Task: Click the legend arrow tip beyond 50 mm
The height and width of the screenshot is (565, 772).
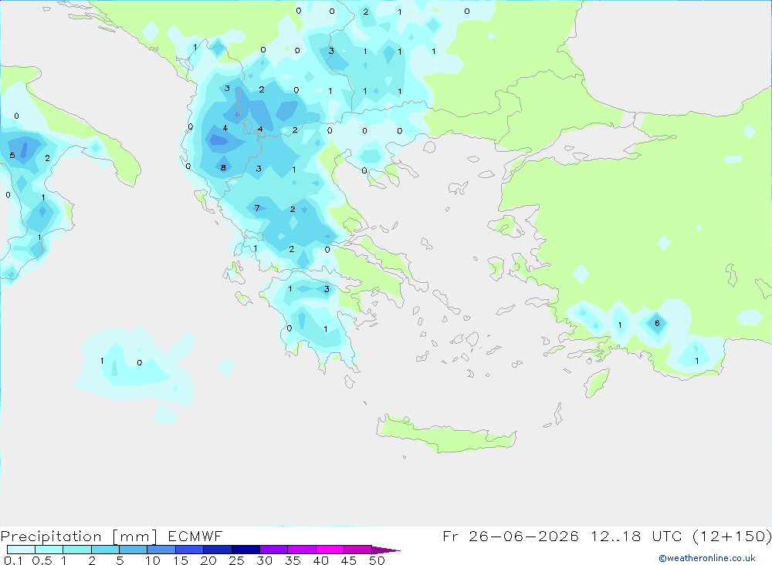Action: click(x=387, y=550)
